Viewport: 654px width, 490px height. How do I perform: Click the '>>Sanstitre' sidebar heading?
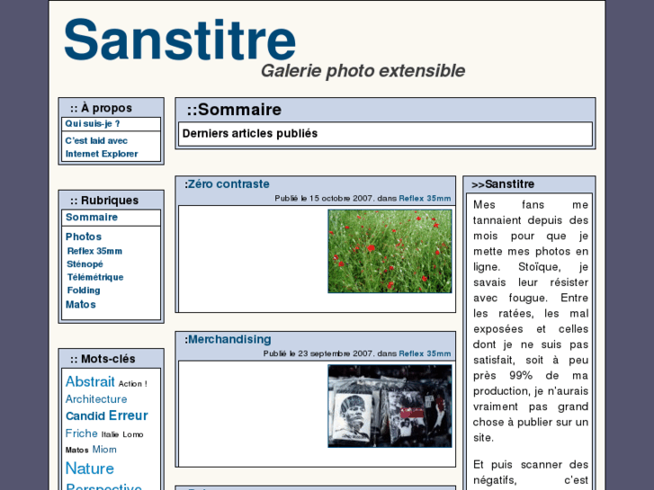(x=503, y=184)
